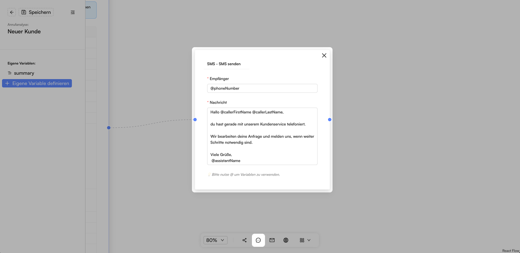Click the Empfänger input field

[x=262, y=88]
